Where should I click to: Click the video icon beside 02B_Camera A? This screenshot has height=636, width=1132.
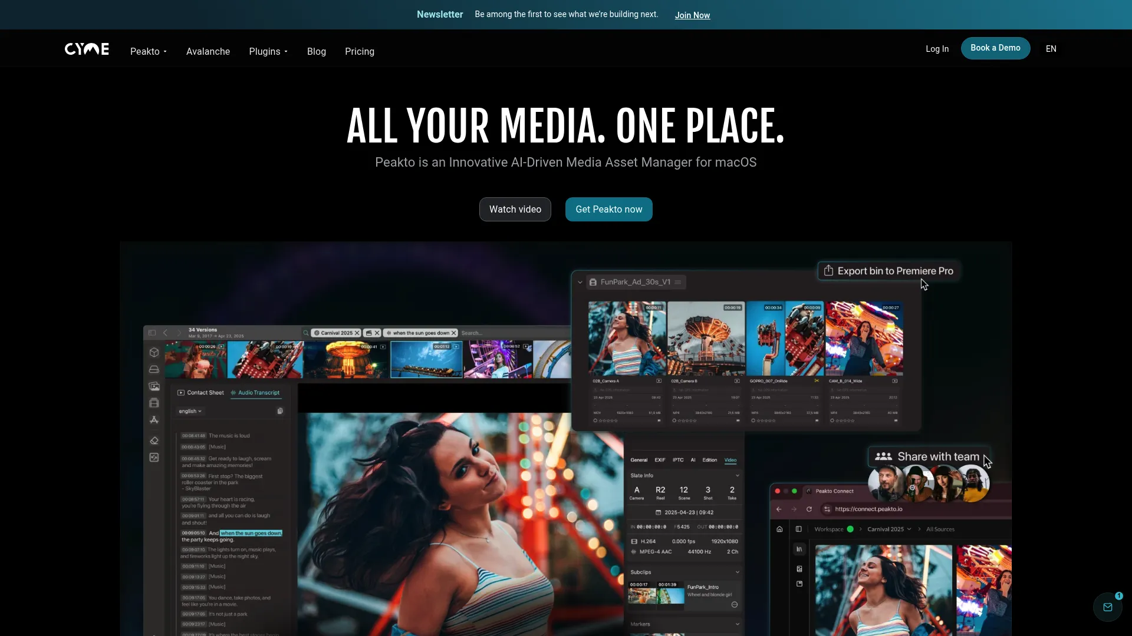click(x=659, y=381)
